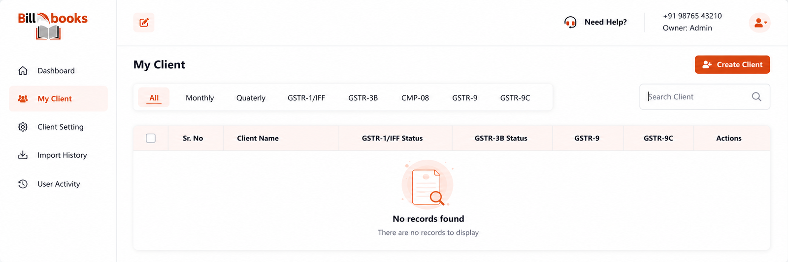This screenshot has height=262, width=788.
Task: Click the headset Need Help icon
Action: [x=570, y=22]
